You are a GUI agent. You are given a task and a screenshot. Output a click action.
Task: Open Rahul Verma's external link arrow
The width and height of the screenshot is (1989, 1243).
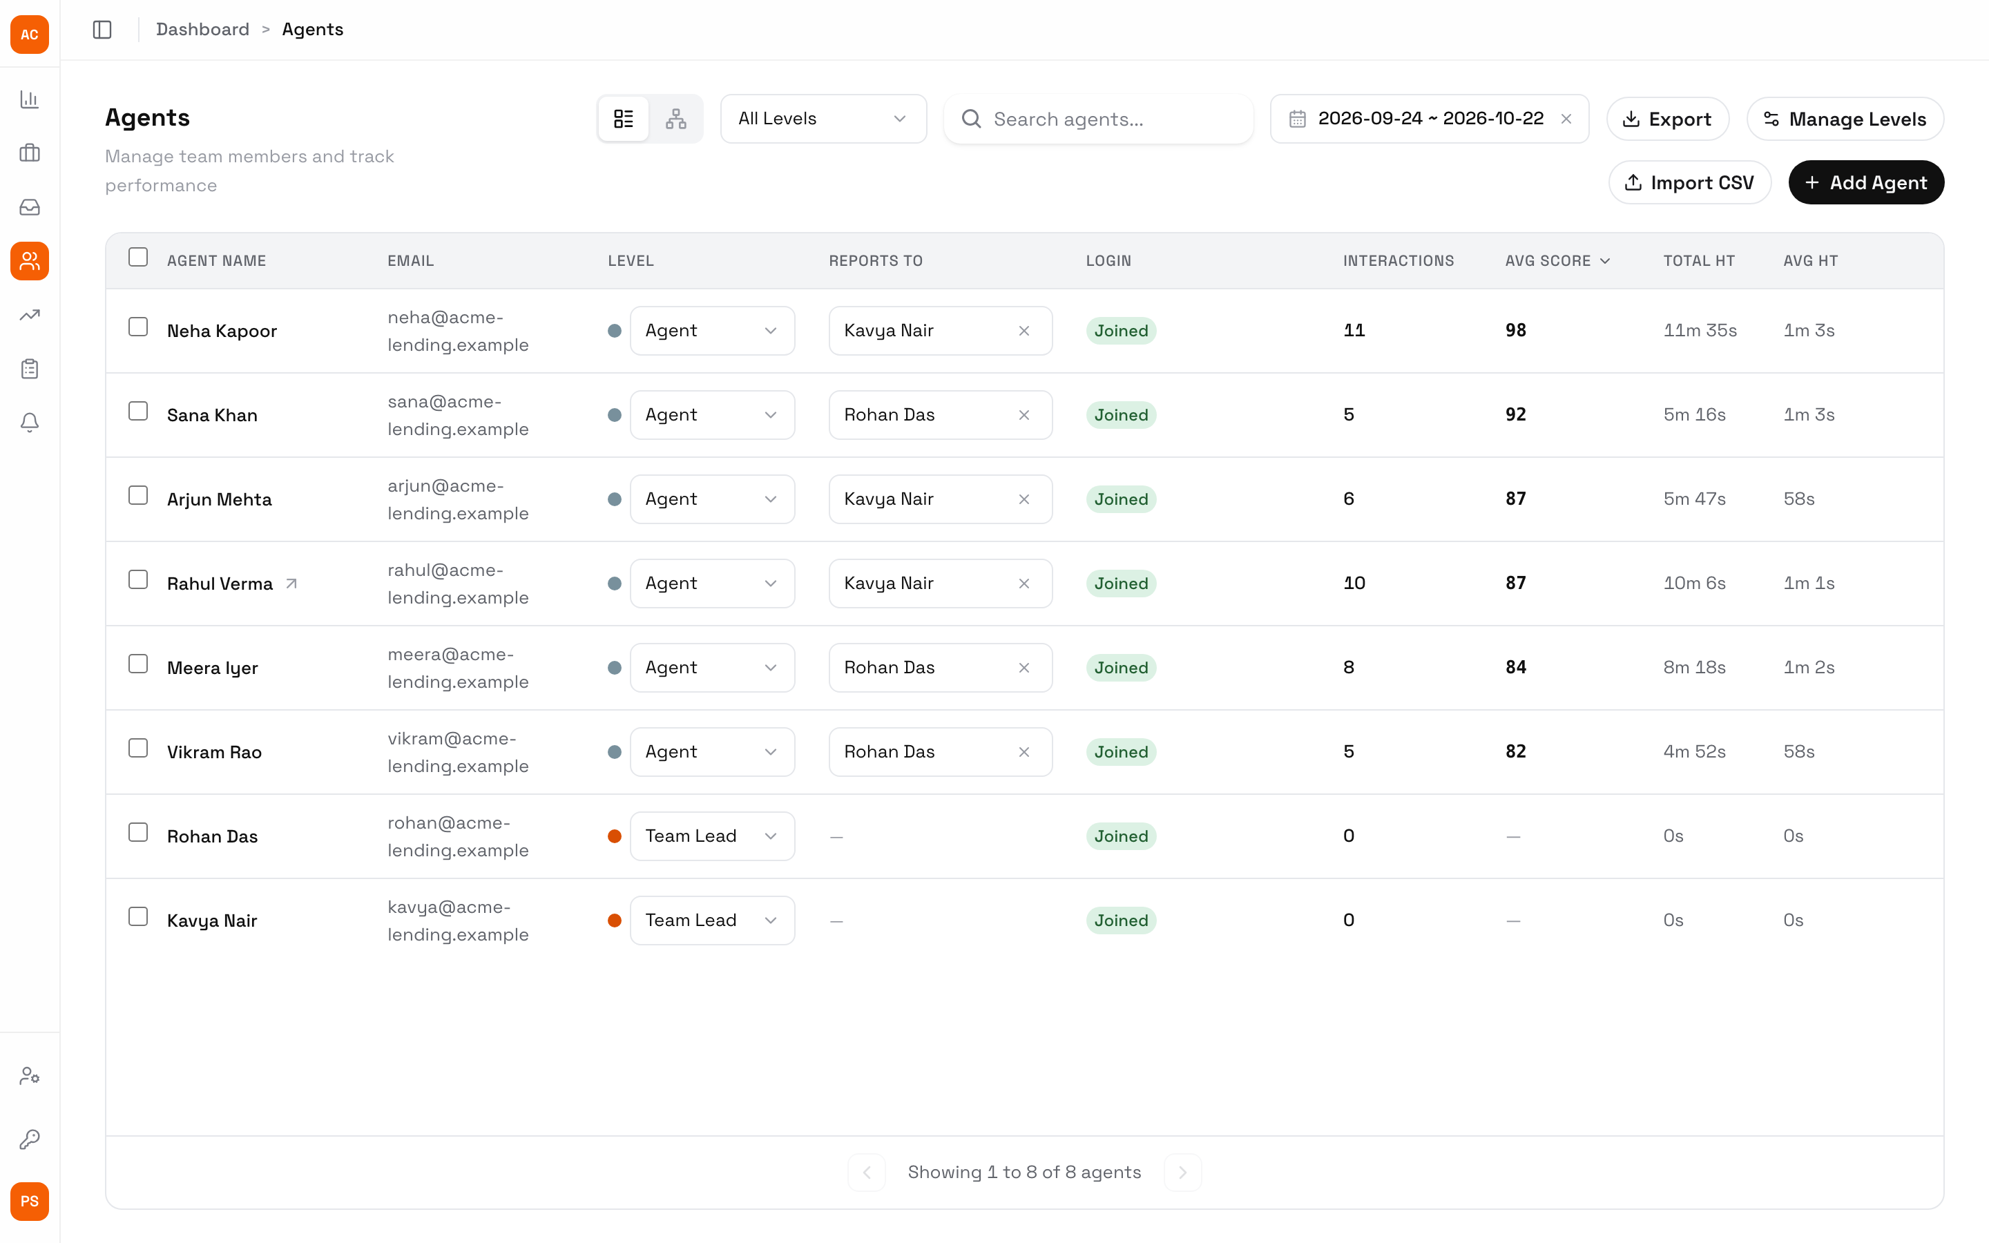[x=291, y=584]
